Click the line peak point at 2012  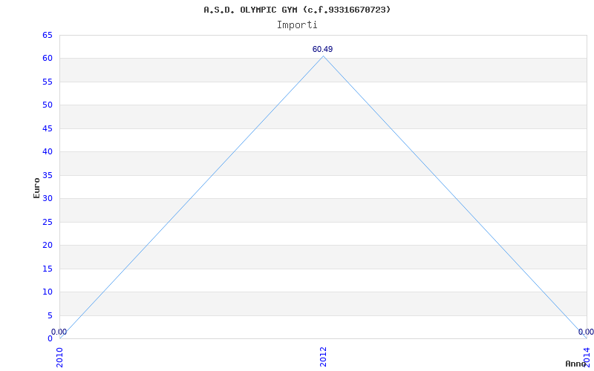[323, 56]
